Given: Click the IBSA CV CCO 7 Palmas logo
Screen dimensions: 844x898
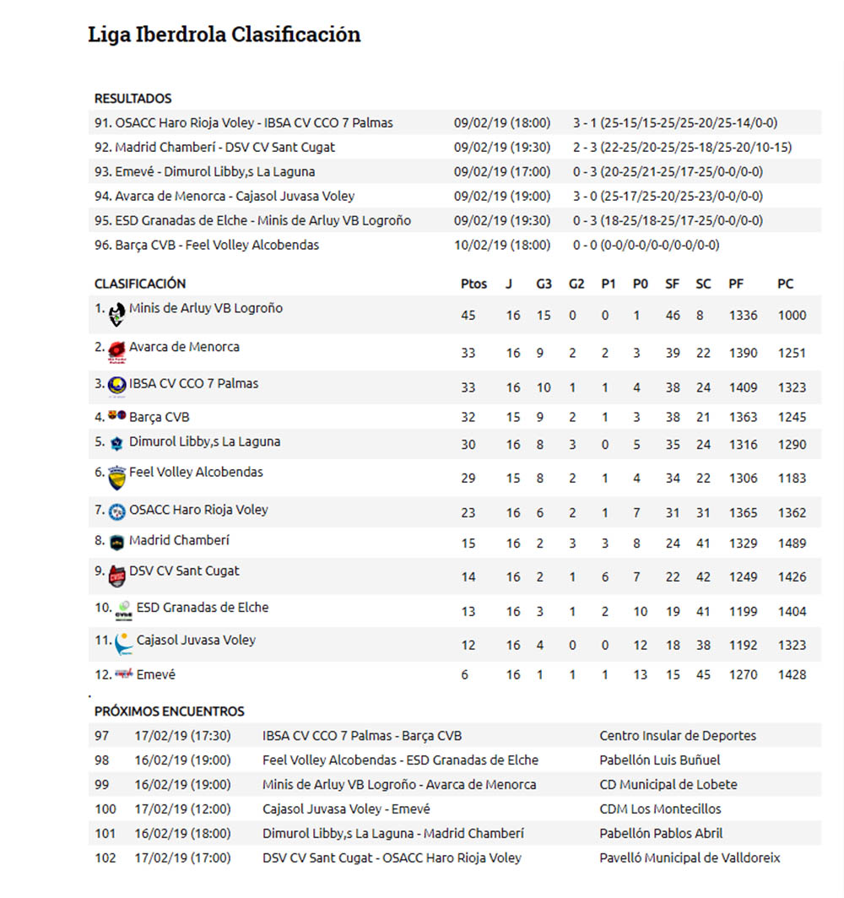Looking at the screenshot, I should (117, 386).
